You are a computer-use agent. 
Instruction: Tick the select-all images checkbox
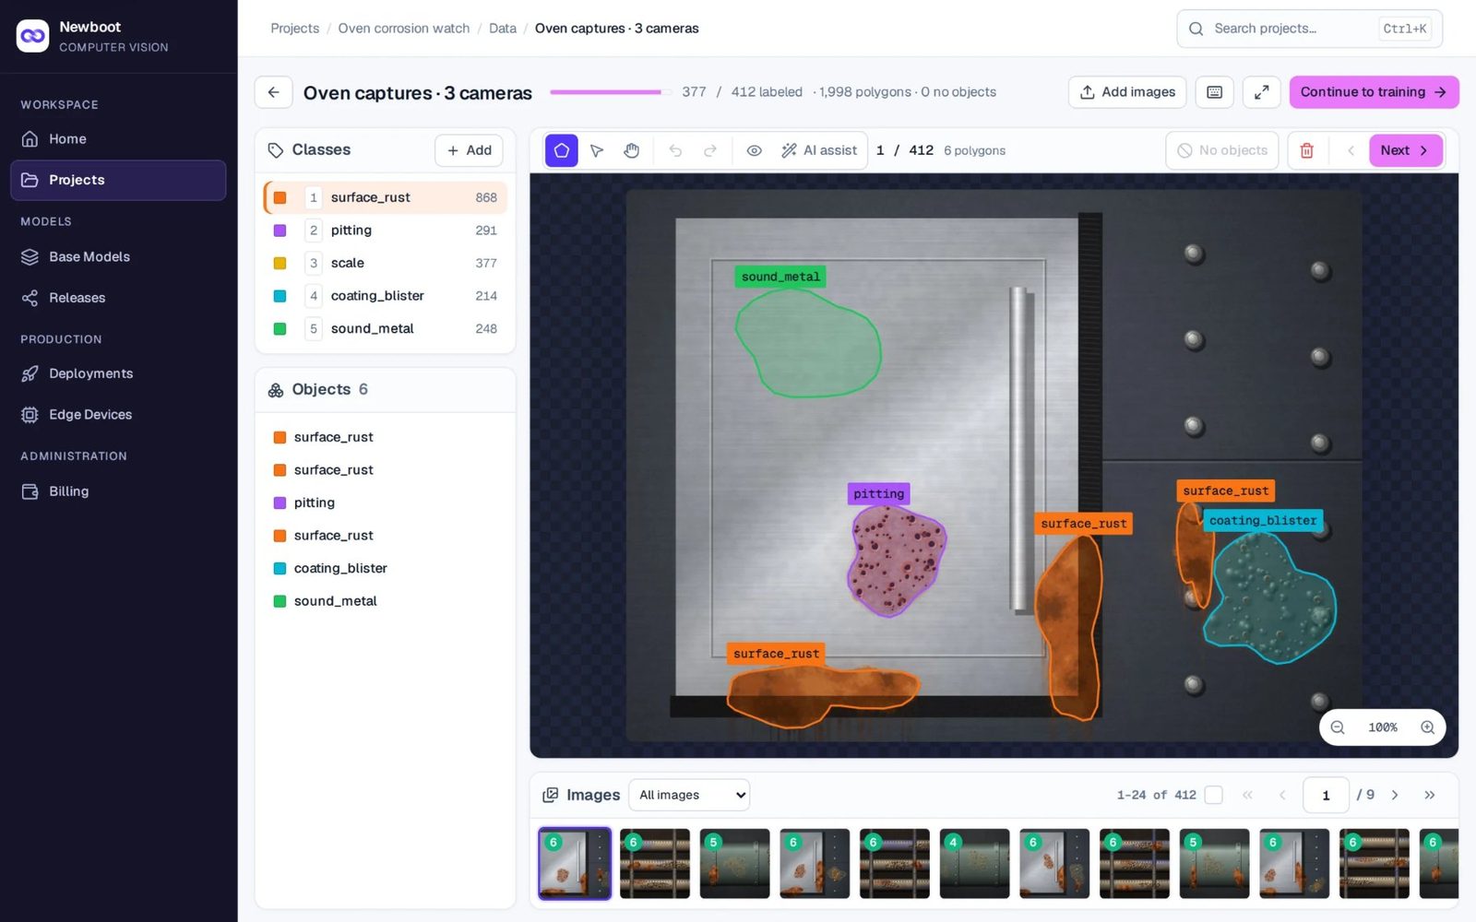click(x=1214, y=795)
